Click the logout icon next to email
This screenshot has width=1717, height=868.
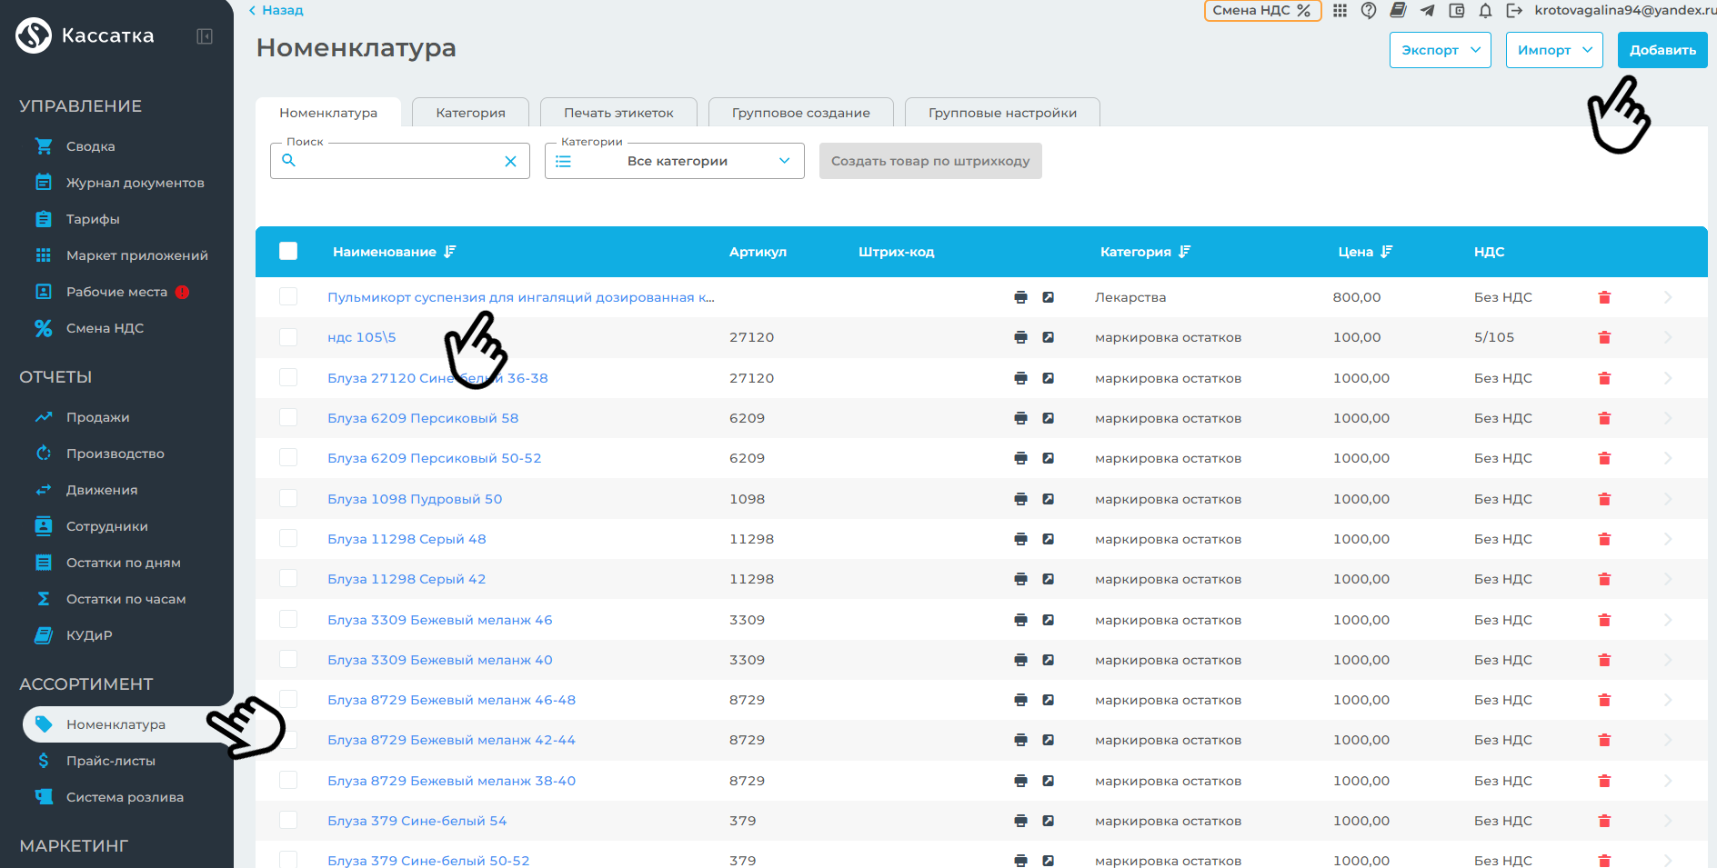1514,11
